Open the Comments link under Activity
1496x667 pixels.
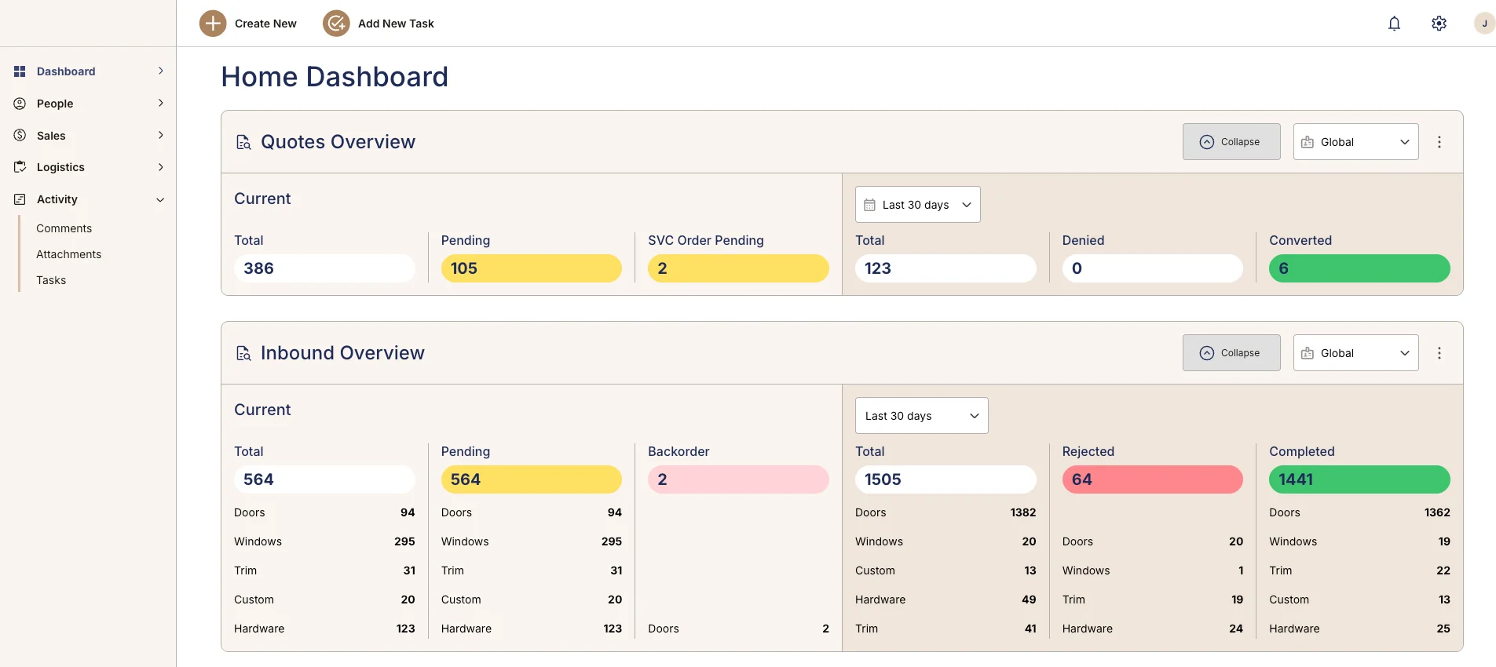[64, 228]
